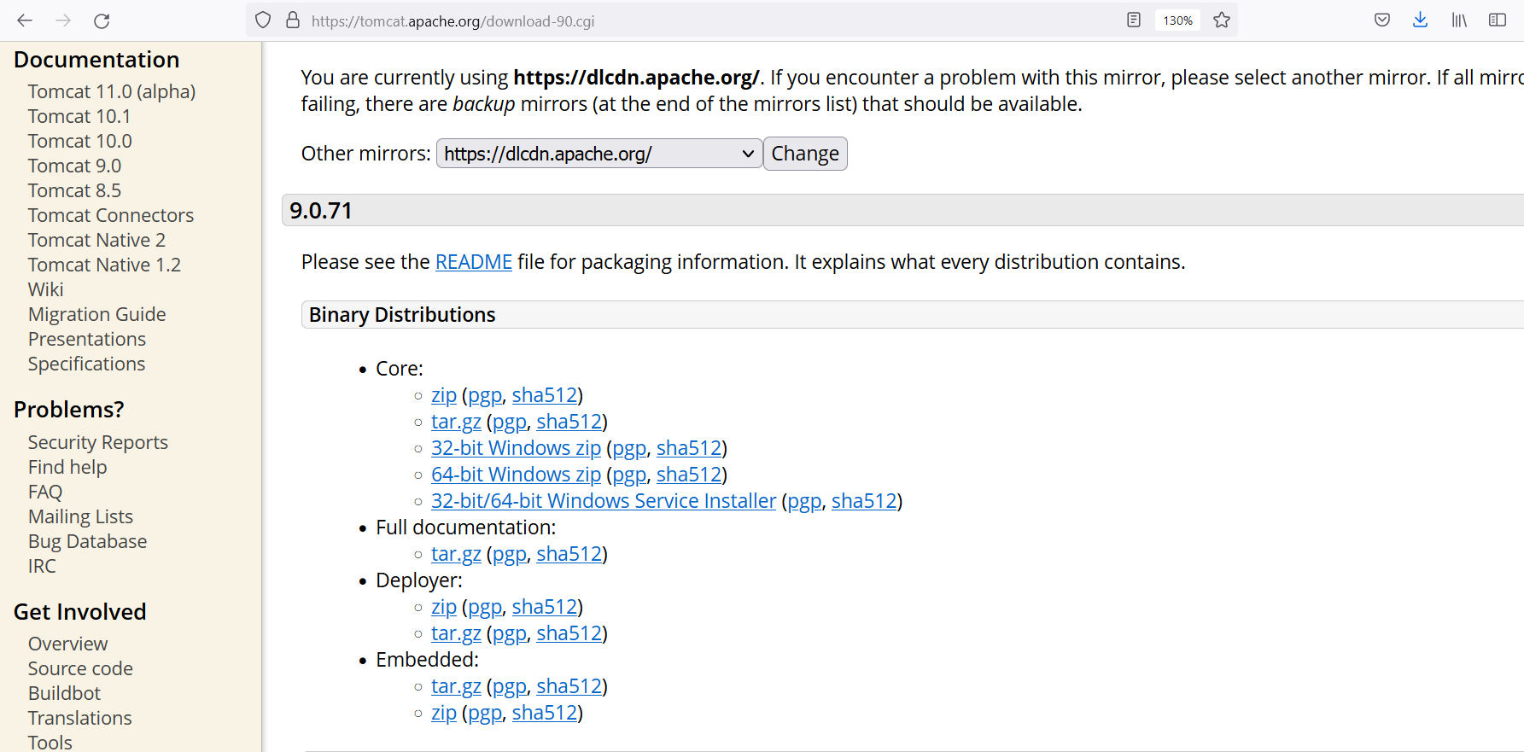The image size is (1524, 752).
Task: Open sha512 for 64-bit Windows zip
Action: (x=689, y=475)
